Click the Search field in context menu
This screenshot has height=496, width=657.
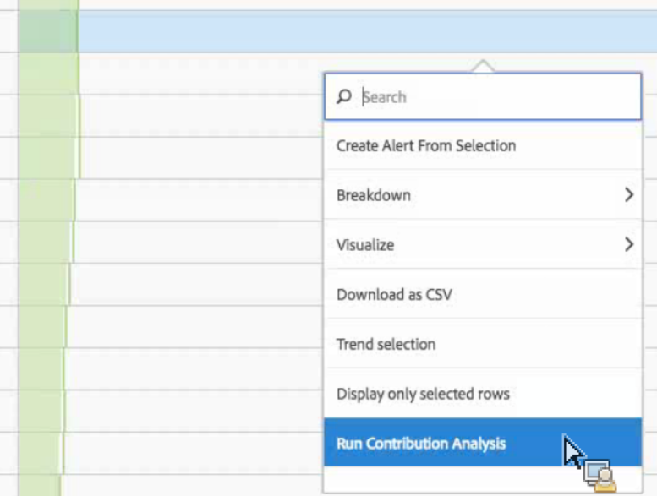[x=483, y=96]
